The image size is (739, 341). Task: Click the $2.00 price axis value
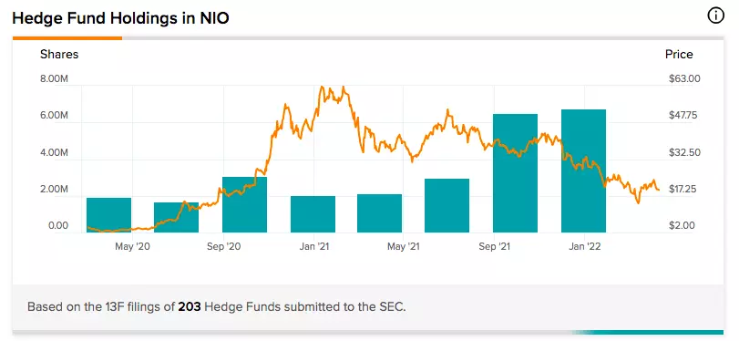coord(682,226)
